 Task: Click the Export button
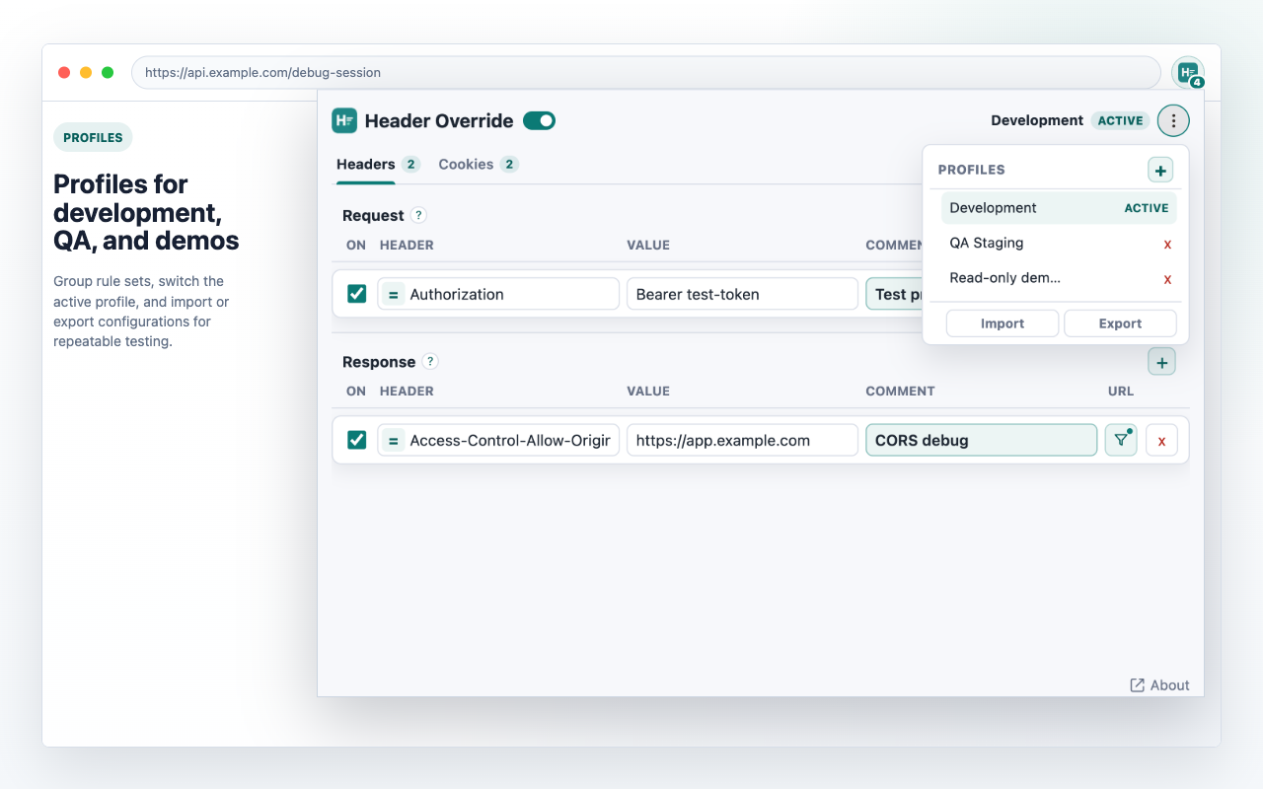[x=1120, y=323]
